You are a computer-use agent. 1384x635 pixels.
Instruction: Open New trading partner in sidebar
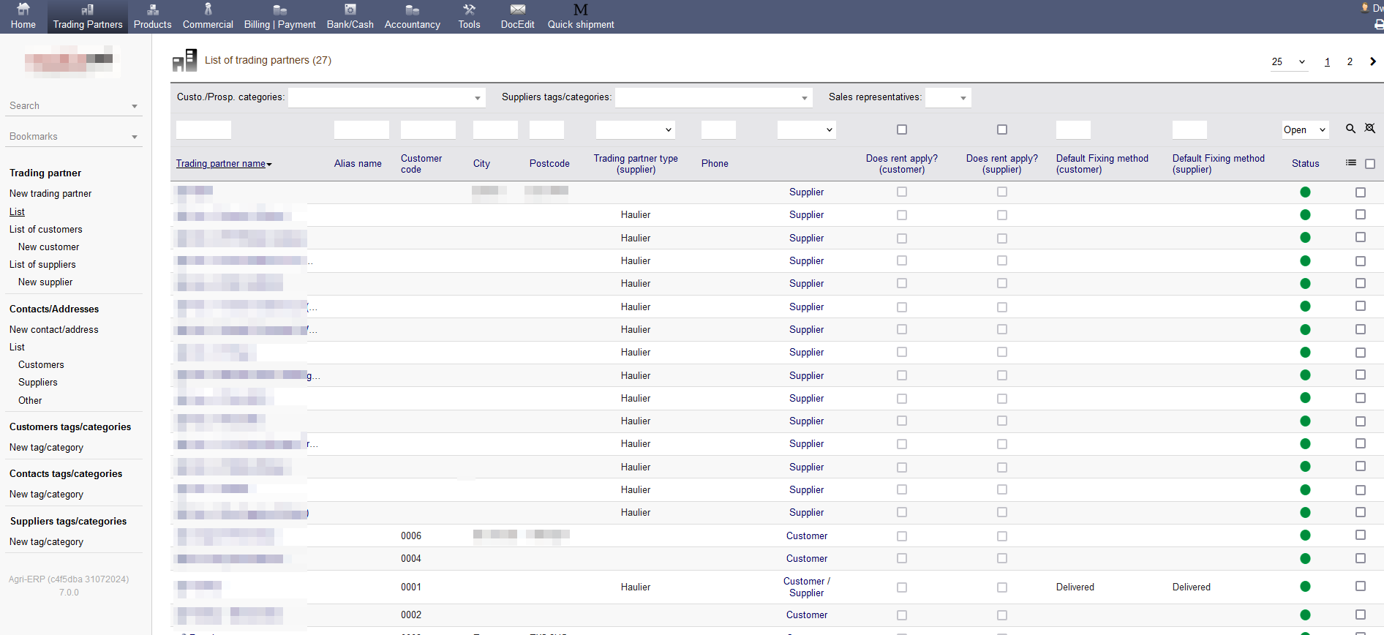click(50, 194)
